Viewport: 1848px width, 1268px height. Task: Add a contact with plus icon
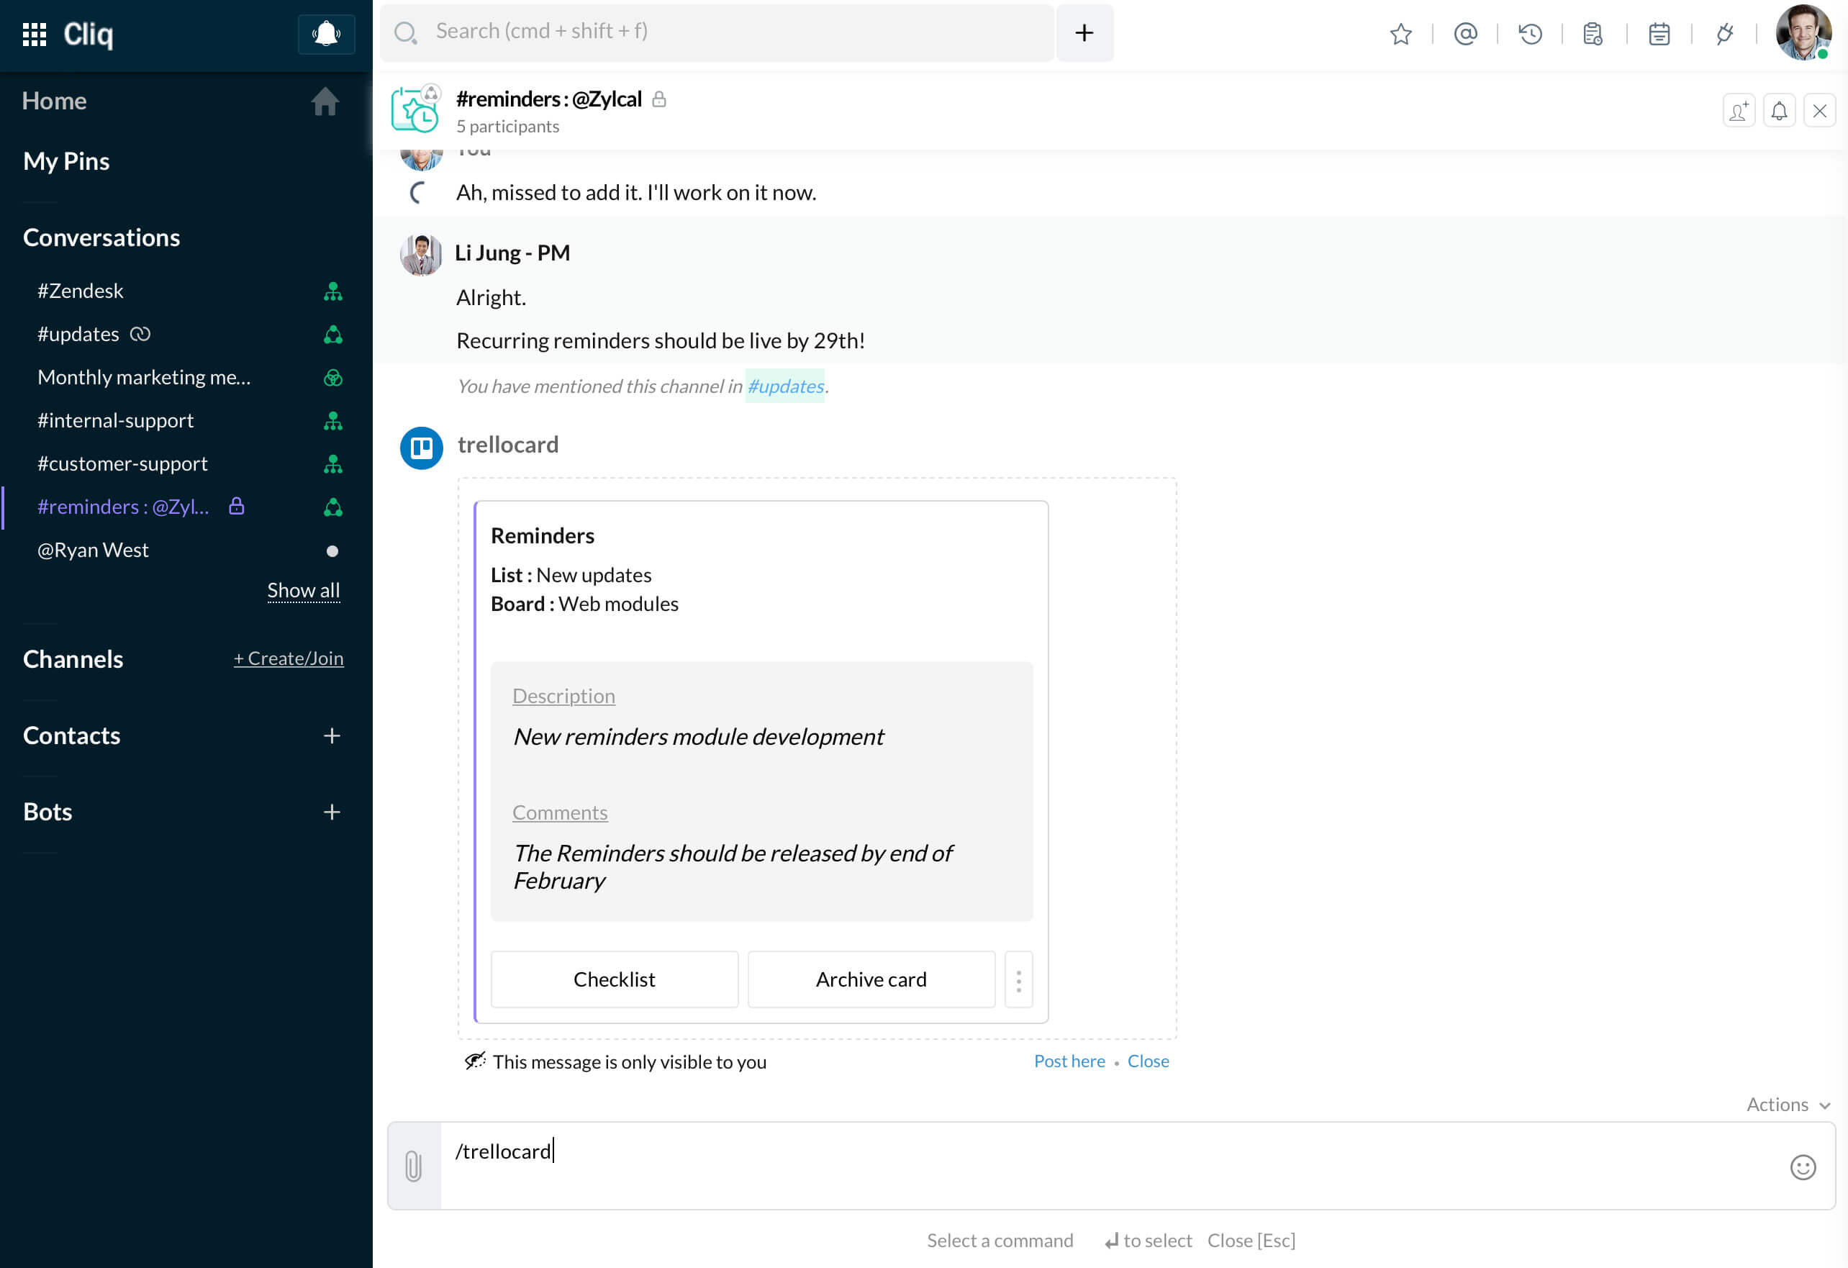point(332,735)
